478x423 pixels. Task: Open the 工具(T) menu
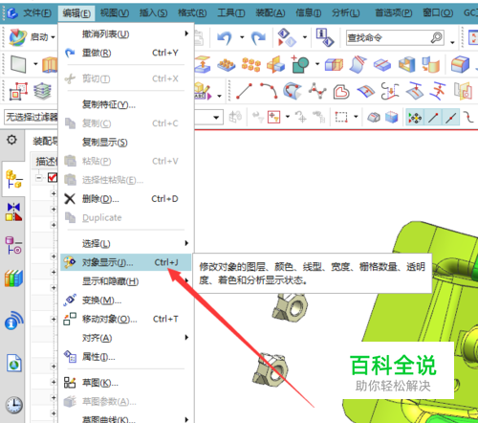click(x=231, y=13)
